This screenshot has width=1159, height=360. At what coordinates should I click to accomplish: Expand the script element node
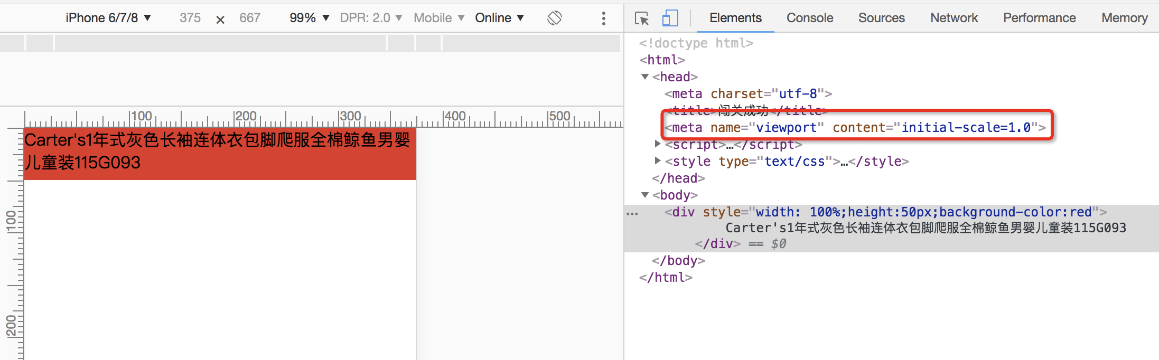click(x=658, y=144)
